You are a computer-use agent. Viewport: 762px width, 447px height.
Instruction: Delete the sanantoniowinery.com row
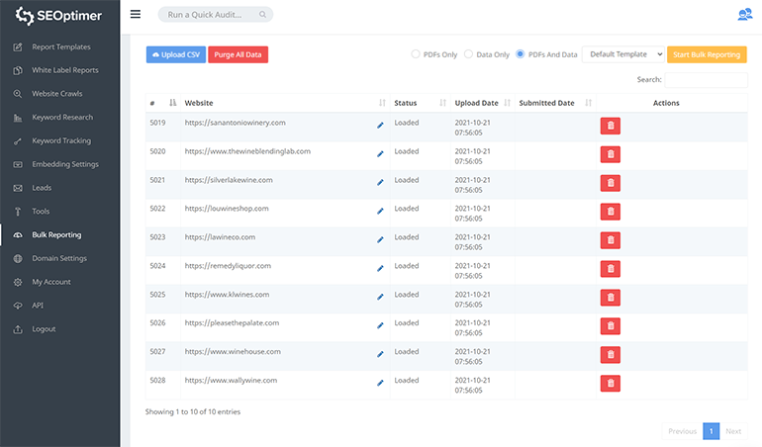611,126
